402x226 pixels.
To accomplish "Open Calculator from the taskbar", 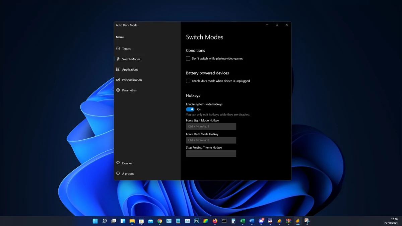I will (x=233, y=221).
